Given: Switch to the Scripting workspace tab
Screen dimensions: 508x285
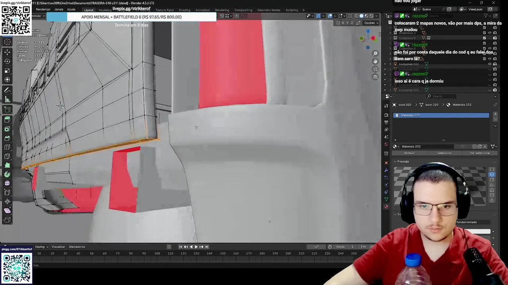Looking at the screenshot, I should (292, 10).
